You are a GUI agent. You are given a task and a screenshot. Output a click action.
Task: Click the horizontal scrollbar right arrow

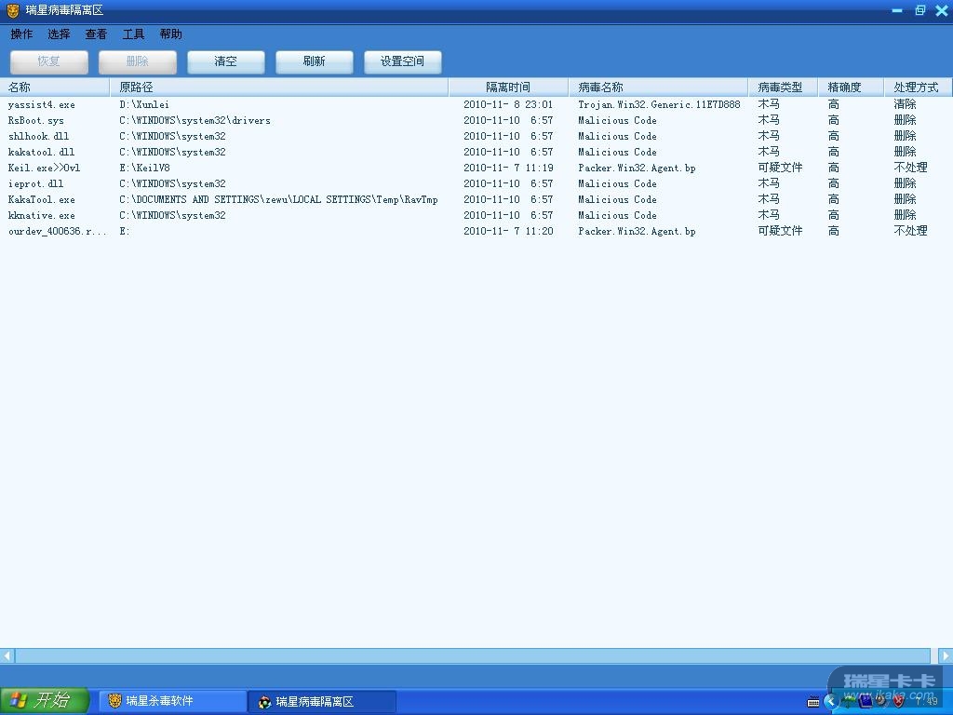pos(946,656)
